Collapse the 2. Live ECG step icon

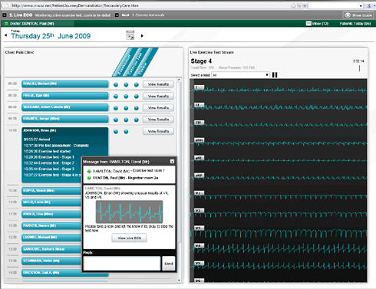tap(5, 15)
